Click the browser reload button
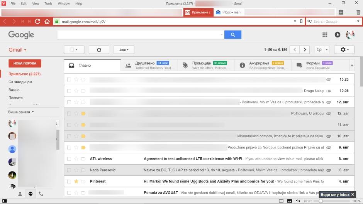Viewport: 363px width, 204px height. tap(37, 22)
